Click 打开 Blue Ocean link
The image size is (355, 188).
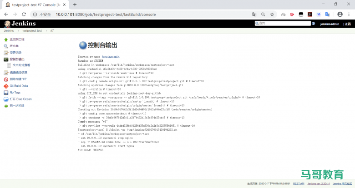coord(20,99)
